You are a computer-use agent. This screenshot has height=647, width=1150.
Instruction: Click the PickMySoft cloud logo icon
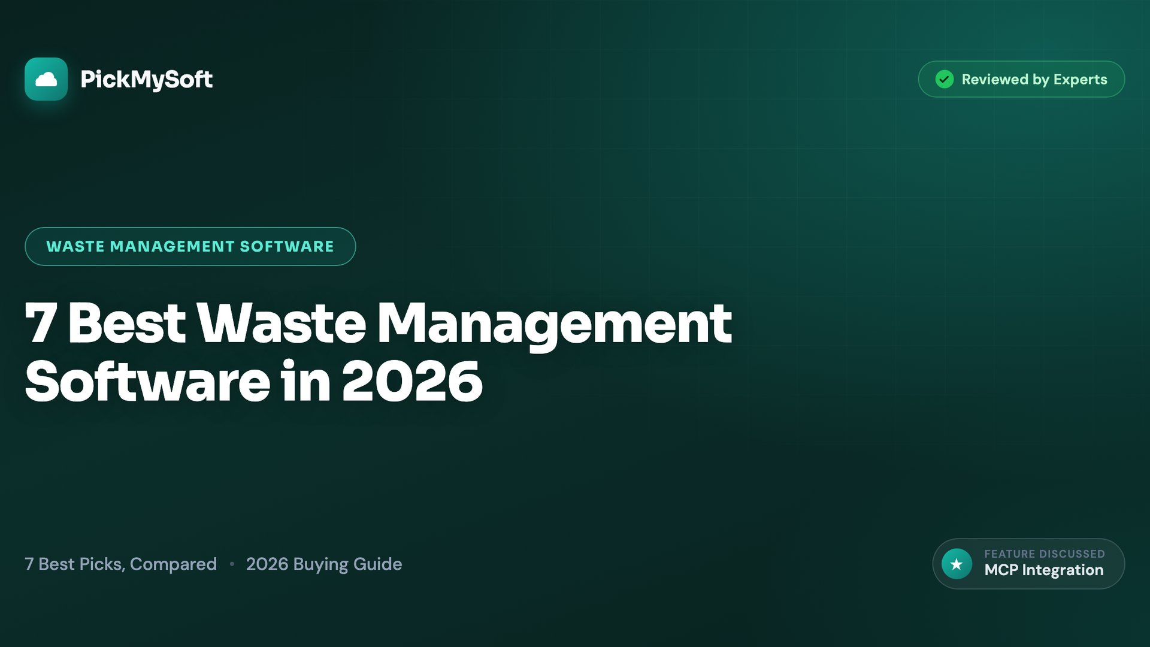click(x=46, y=79)
